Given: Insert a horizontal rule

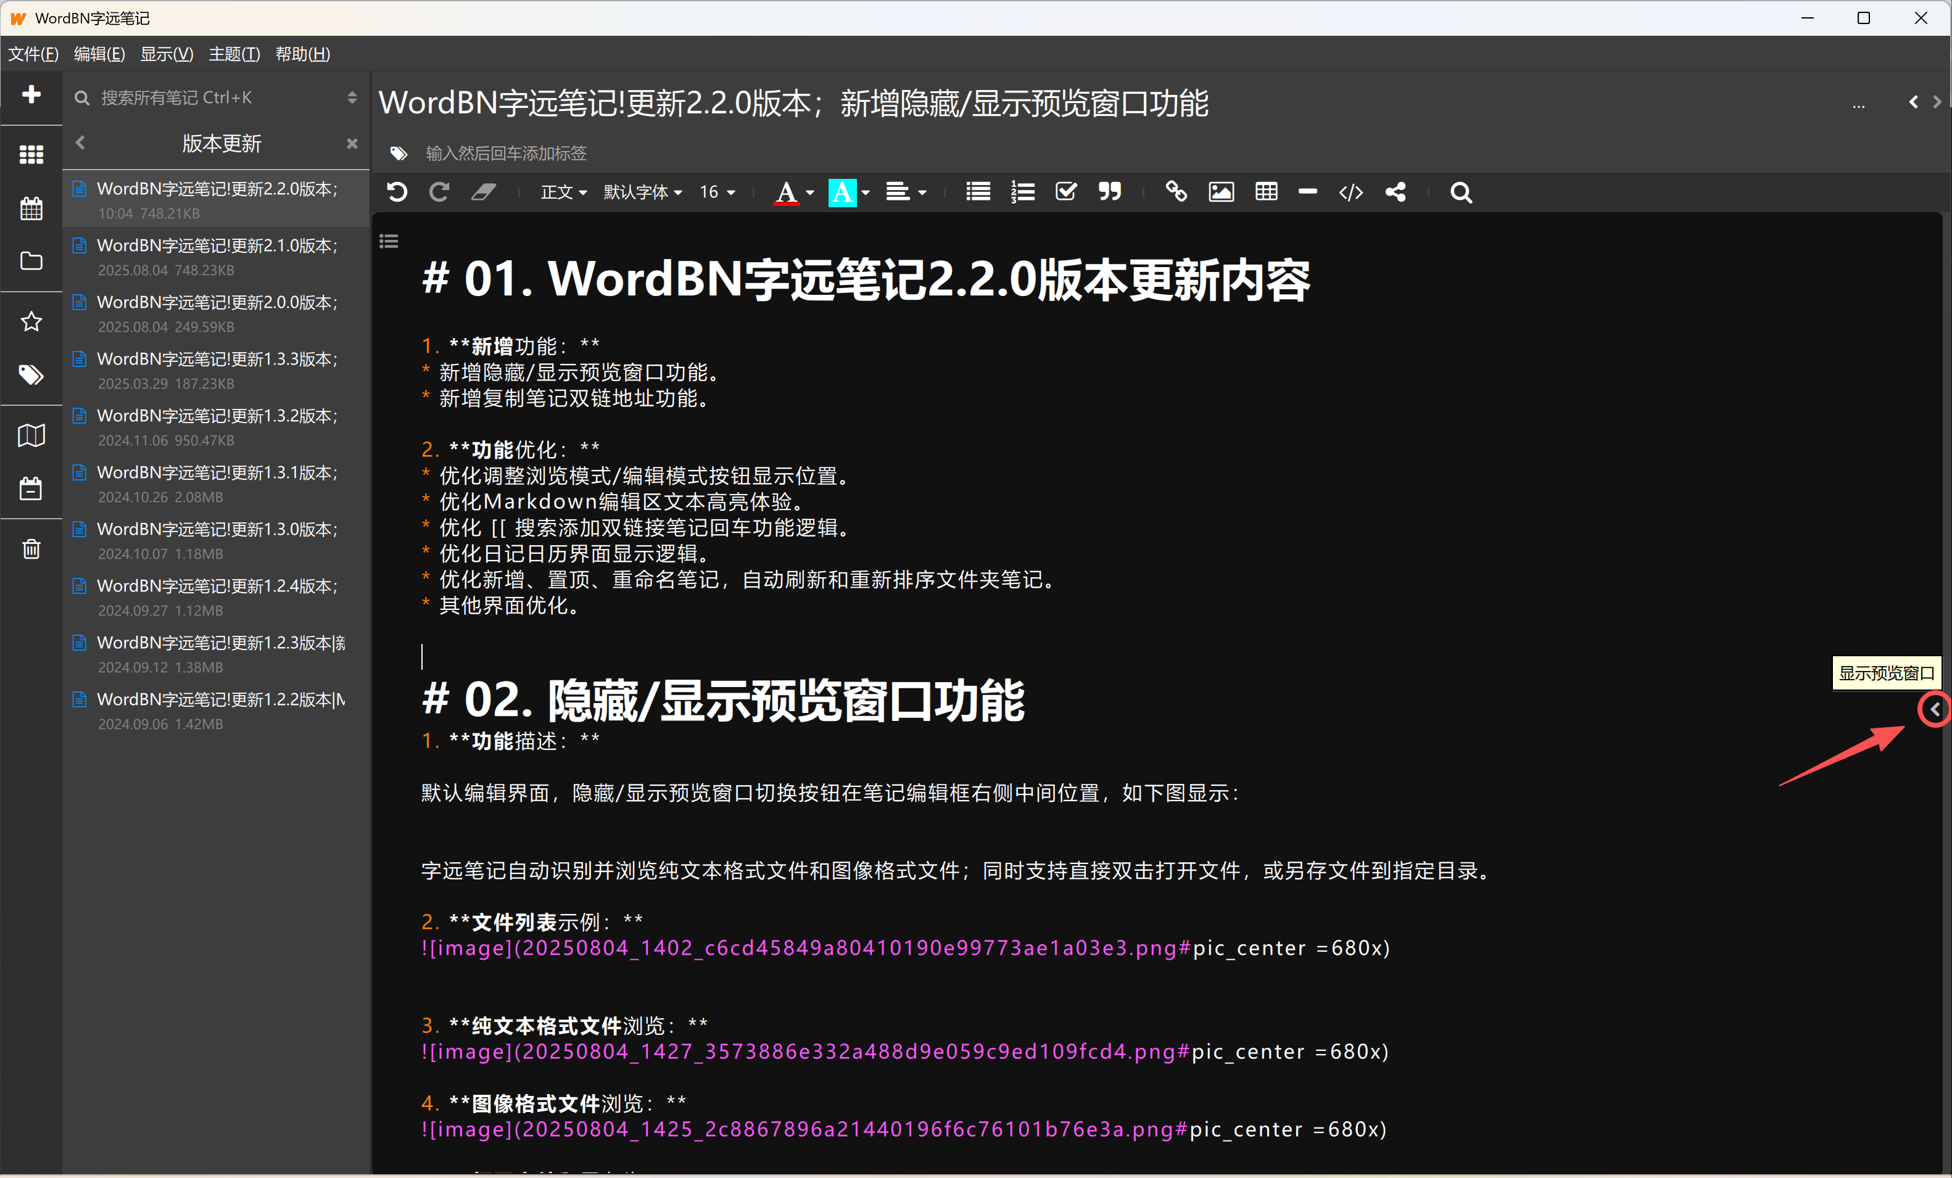Looking at the screenshot, I should [x=1308, y=192].
